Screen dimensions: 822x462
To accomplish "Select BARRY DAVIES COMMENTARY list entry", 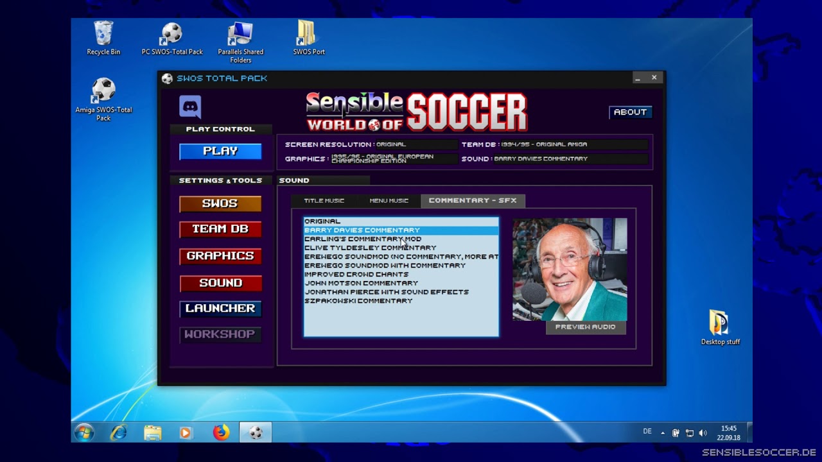I will click(401, 230).
